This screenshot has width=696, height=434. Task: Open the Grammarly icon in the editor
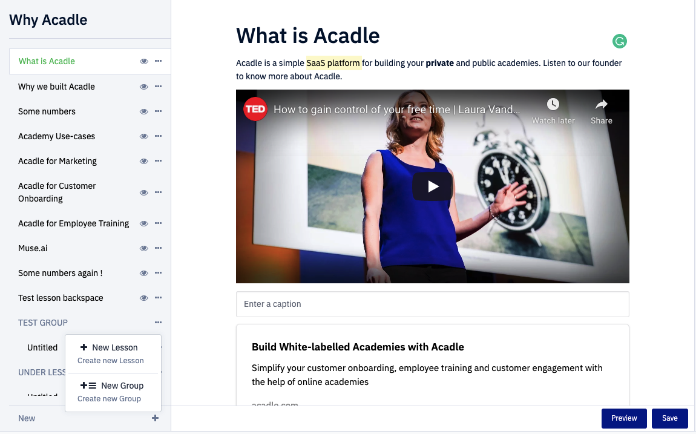pyautogui.click(x=620, y=41)
